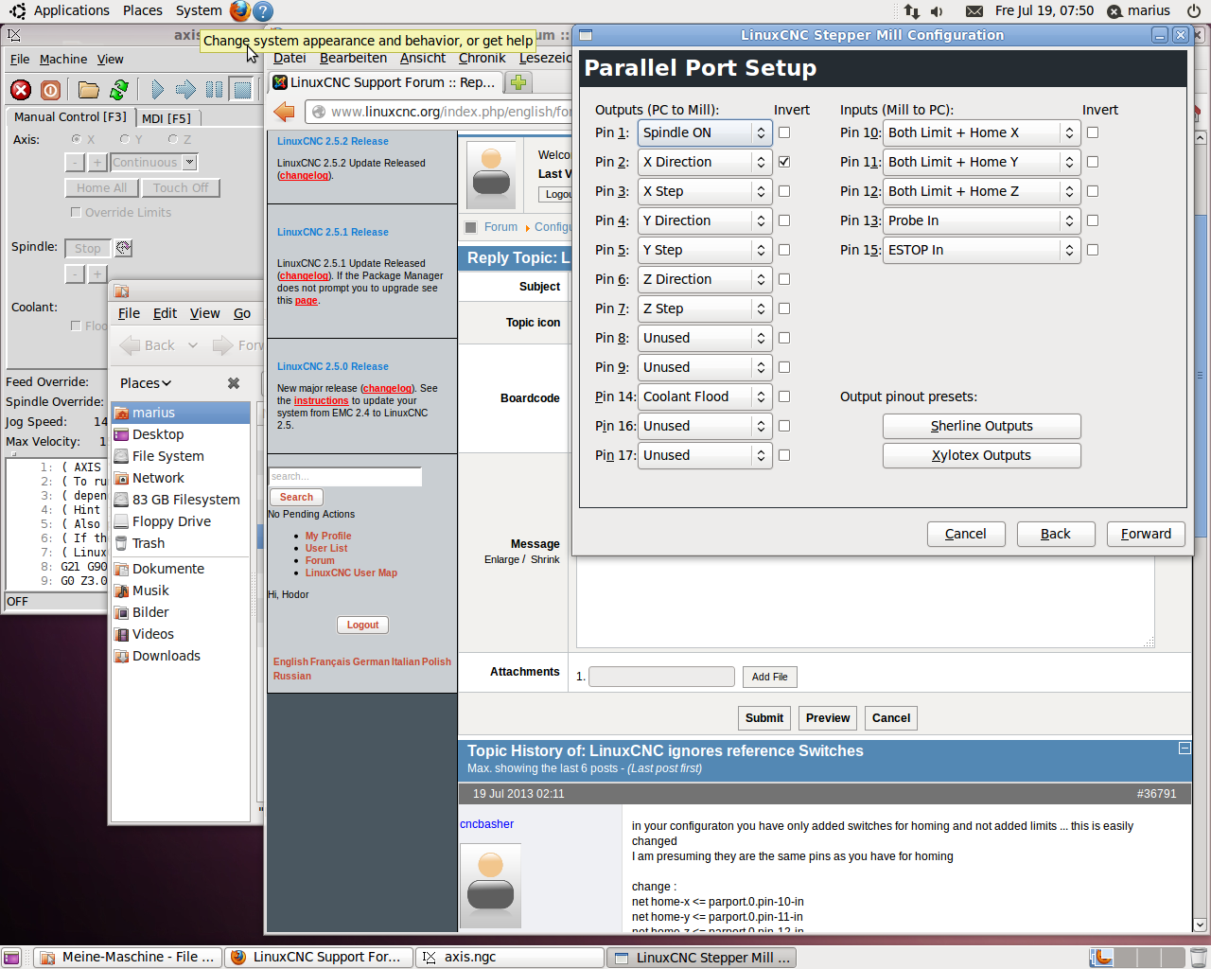Open the System menu in top panel
The height and width of the screenshot is (969, 1211).
coord(199,10)
